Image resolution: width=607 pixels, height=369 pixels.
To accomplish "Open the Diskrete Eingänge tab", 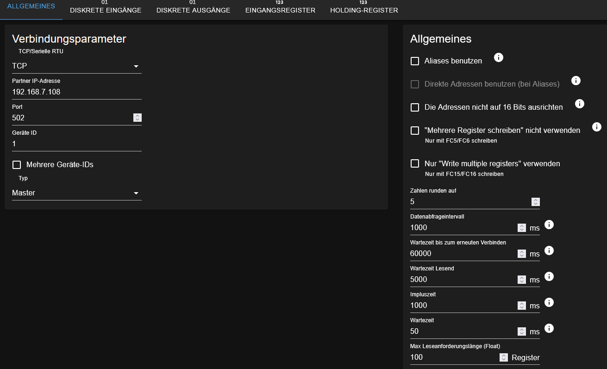I will click(x=106, y=10).
